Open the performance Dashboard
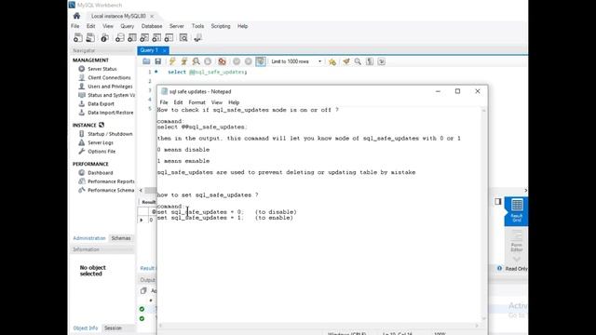 pos(100,172)
